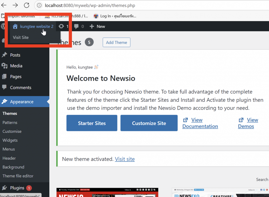This screenshot has height=197, width=269.
Task: Open the kungtee website 2 menu
Action: tap(37, 26)
